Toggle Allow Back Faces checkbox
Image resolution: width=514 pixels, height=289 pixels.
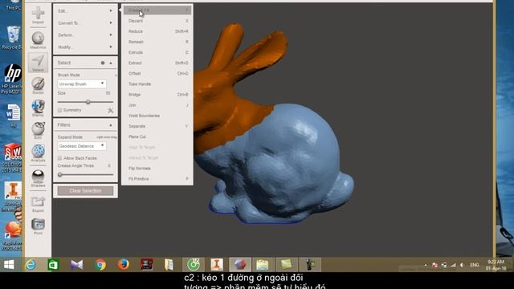click(x=59, y=158)
